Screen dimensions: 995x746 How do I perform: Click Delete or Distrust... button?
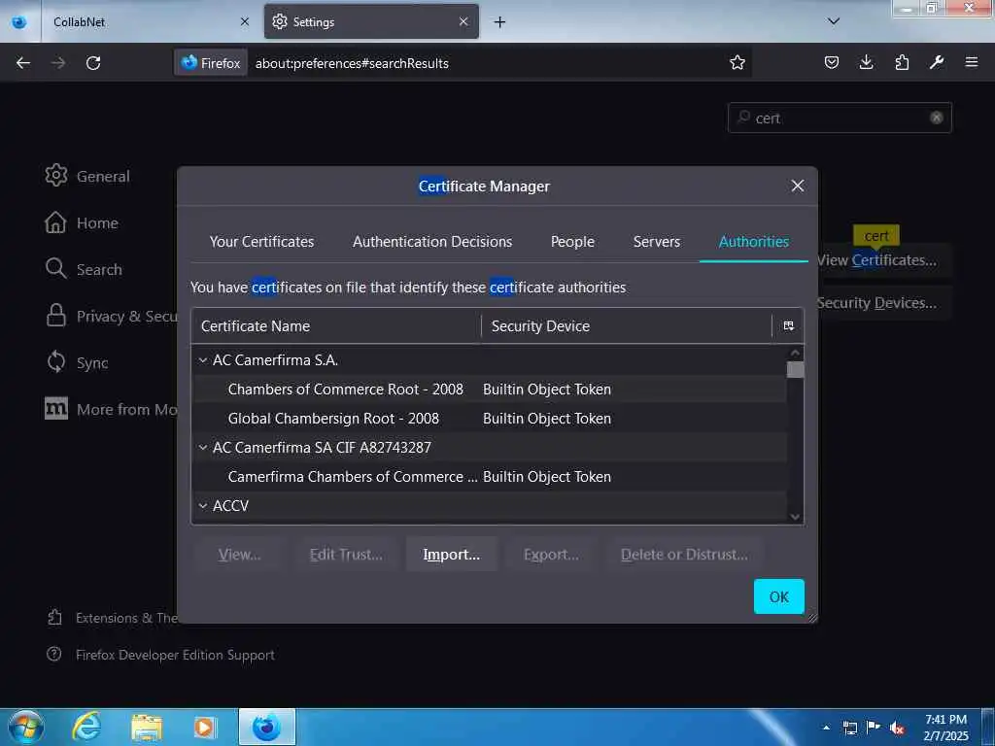pyautogui.click(x=684, y=554)
